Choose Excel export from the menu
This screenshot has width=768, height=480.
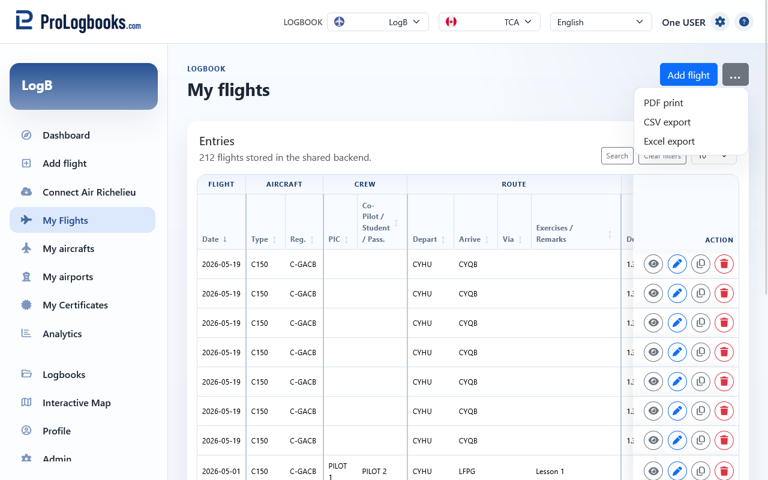tap(691, 141)
